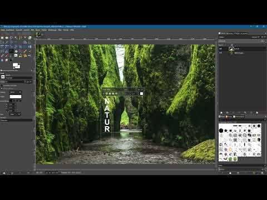The height and width of the screenshot is (200, 267).
Task: Open the Hinting dropdown in tool options
Action: [x=16, y=92]
